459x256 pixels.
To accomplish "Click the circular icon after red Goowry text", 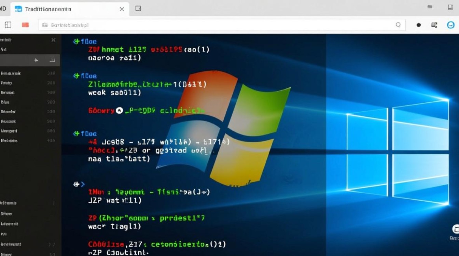I will [119, 110].
